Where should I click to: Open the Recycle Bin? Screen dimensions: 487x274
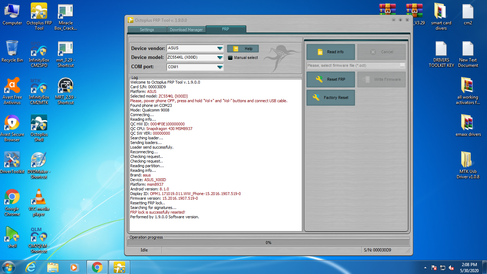tap(12, 51)
